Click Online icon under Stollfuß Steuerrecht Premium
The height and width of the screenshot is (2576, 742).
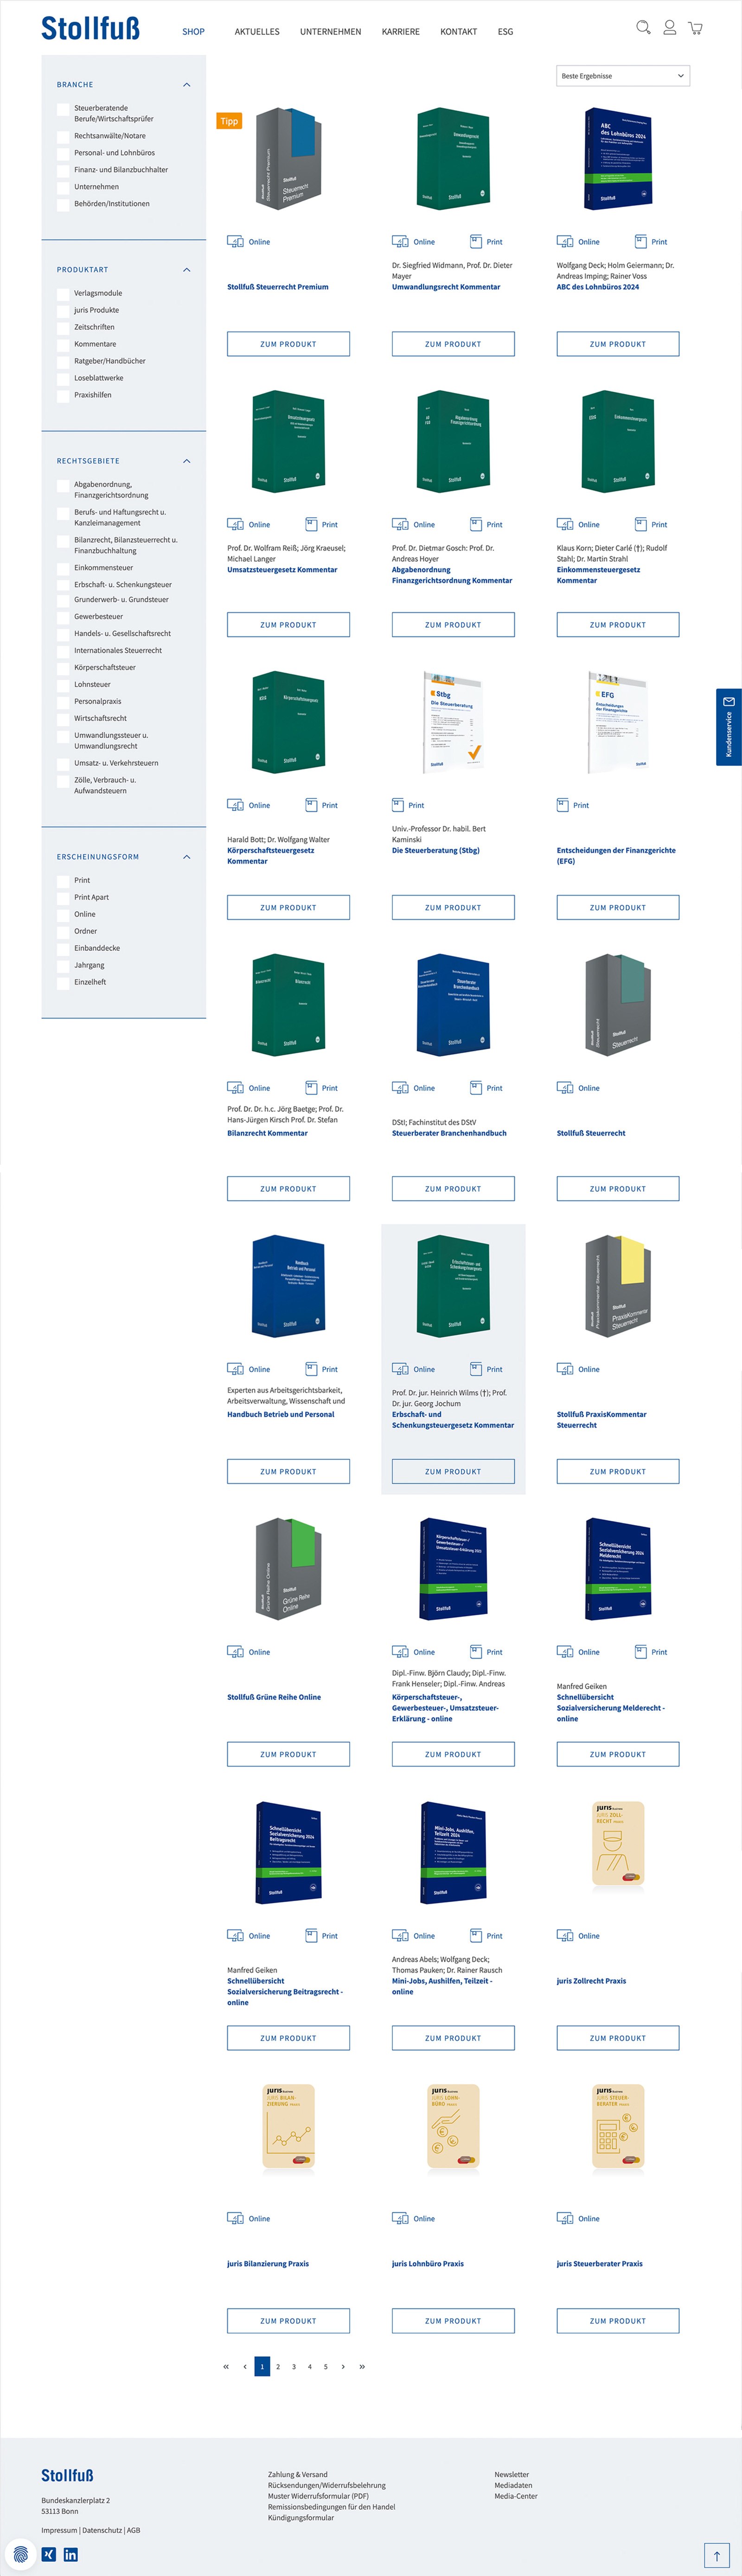(x=235, y=242)
